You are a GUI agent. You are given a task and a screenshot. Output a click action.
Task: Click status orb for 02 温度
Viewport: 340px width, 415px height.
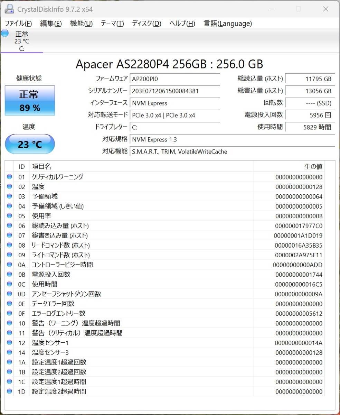pyautogui.click(x=9, y=187)
